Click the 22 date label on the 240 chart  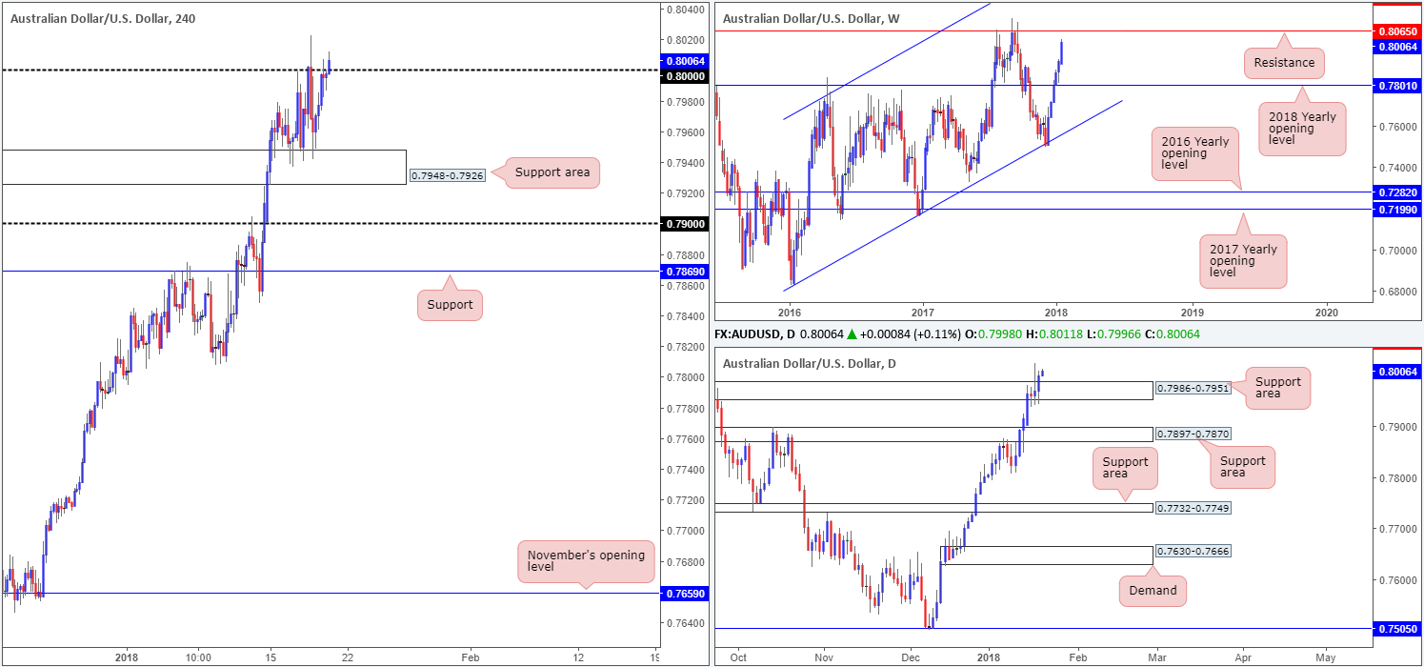[347, 657]
